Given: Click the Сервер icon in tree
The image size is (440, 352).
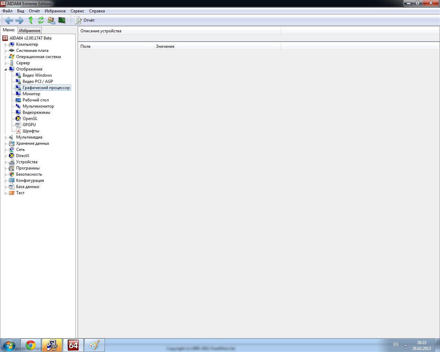Looking at the screenshot, I should click(x=12, y=63).
